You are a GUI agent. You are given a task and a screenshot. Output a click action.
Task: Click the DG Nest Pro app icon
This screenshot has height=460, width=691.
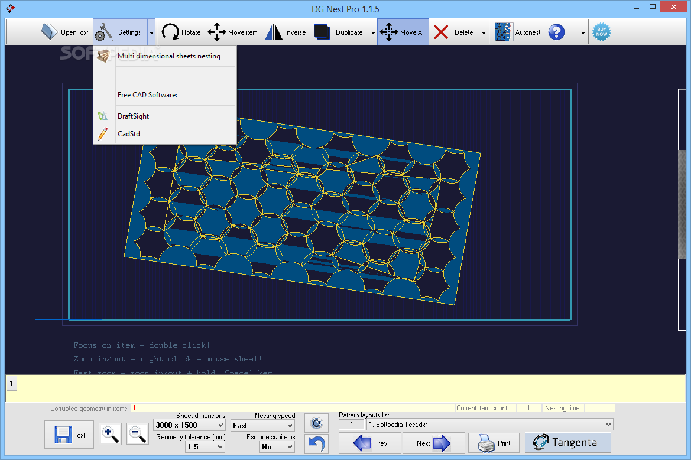click(11, 9)
